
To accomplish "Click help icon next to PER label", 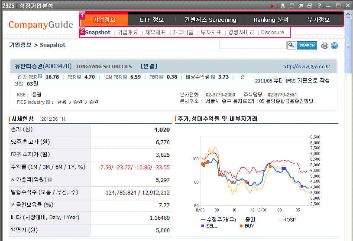I will tap(79, 77).
